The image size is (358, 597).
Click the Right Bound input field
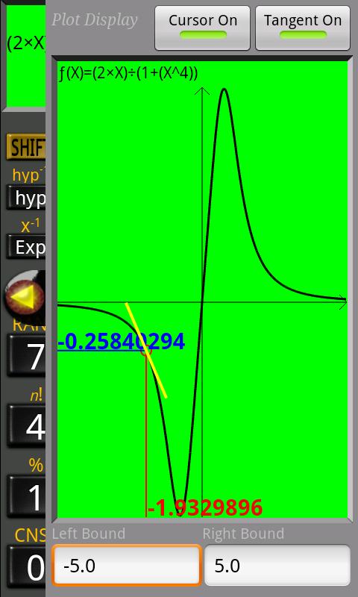point(277,565)
